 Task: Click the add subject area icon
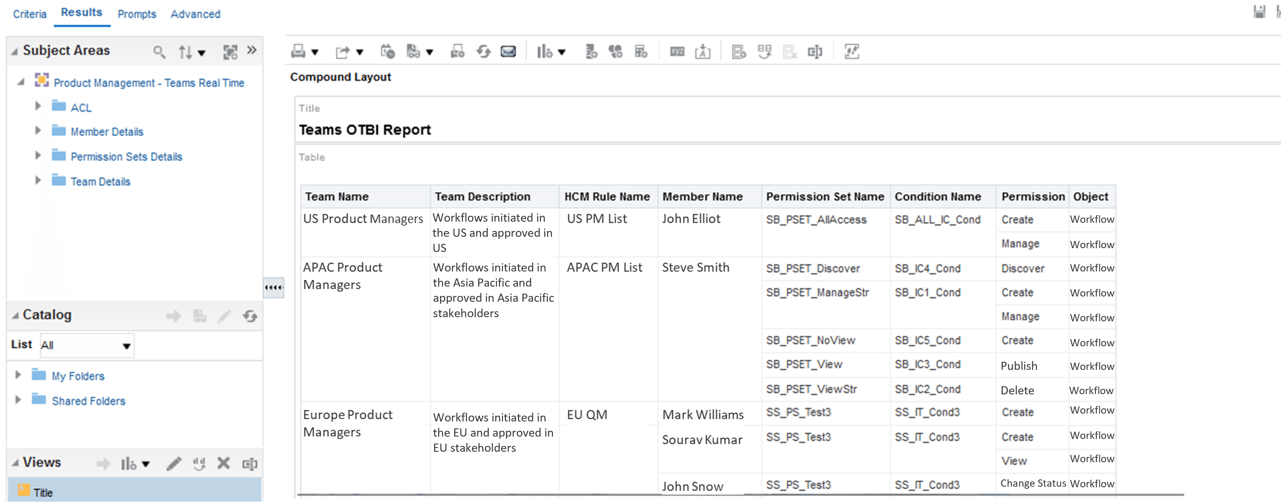click(x=230, y=52)
